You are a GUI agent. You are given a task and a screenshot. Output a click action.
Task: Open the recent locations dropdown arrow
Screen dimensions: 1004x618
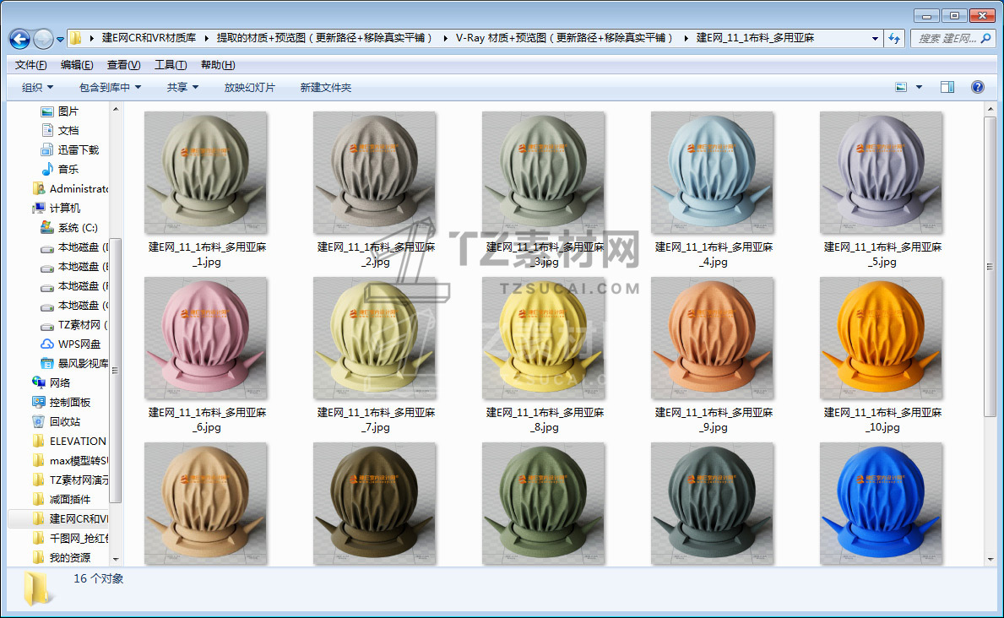pos(60,39)
